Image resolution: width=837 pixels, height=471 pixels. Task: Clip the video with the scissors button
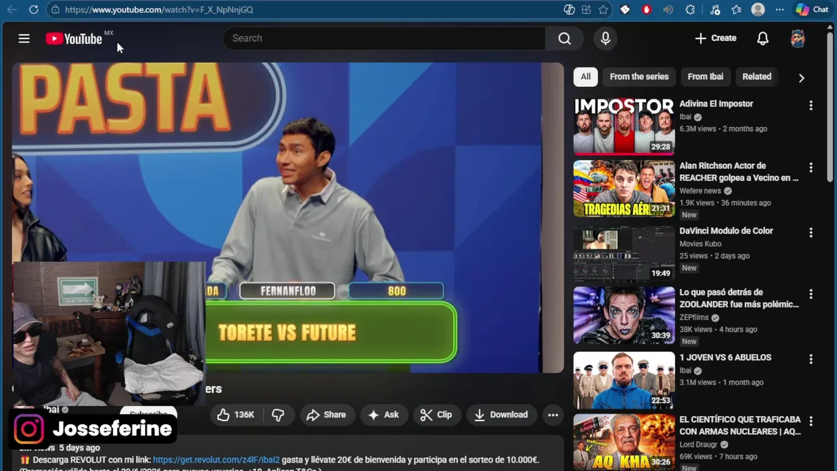(x=436, y=415)
